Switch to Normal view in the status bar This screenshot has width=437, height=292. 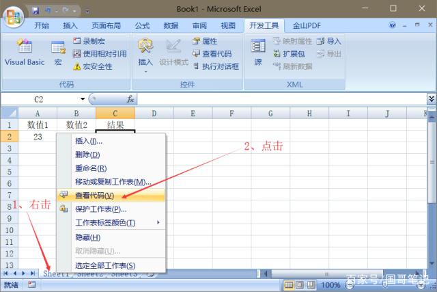289,284
